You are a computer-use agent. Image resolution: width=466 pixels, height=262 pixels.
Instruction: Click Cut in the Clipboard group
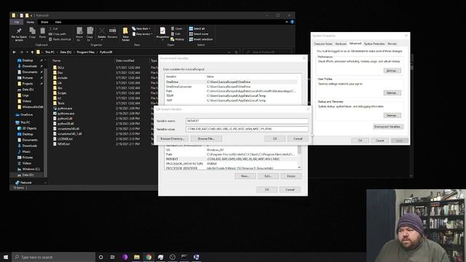[53, 28]
